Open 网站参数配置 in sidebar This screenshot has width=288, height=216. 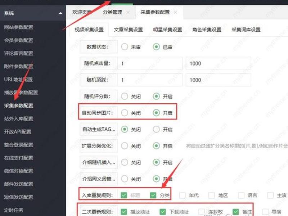(19, 27)
